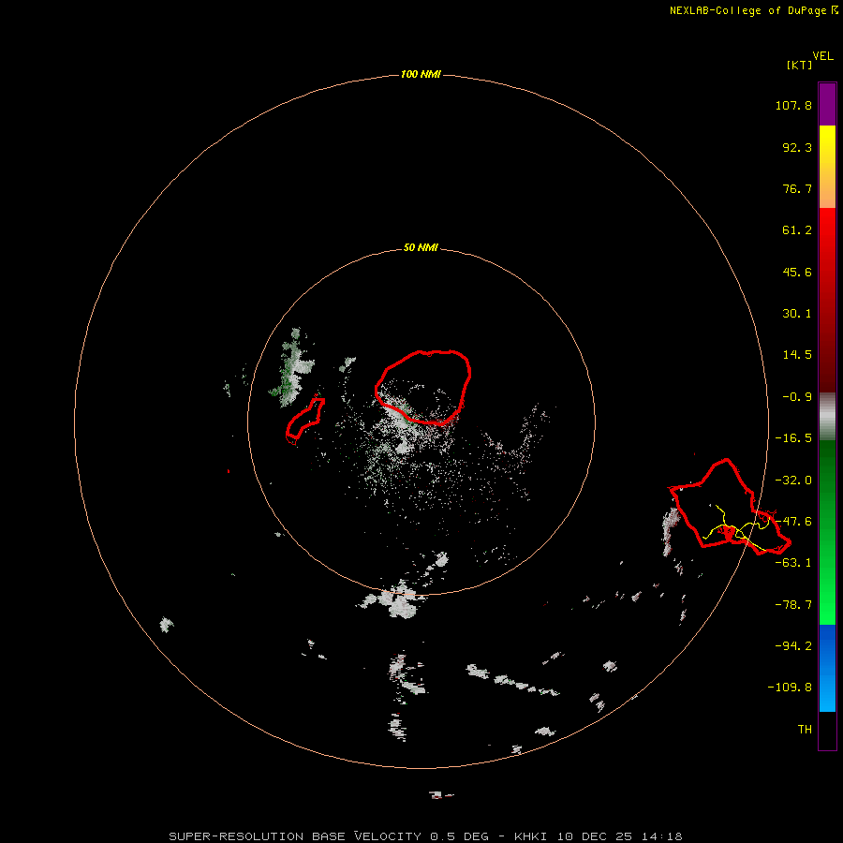Click the Super-Resolution Base Velocity caption
Image resolution: width=843 pixels, height=843 pixels.
(425, 836)
